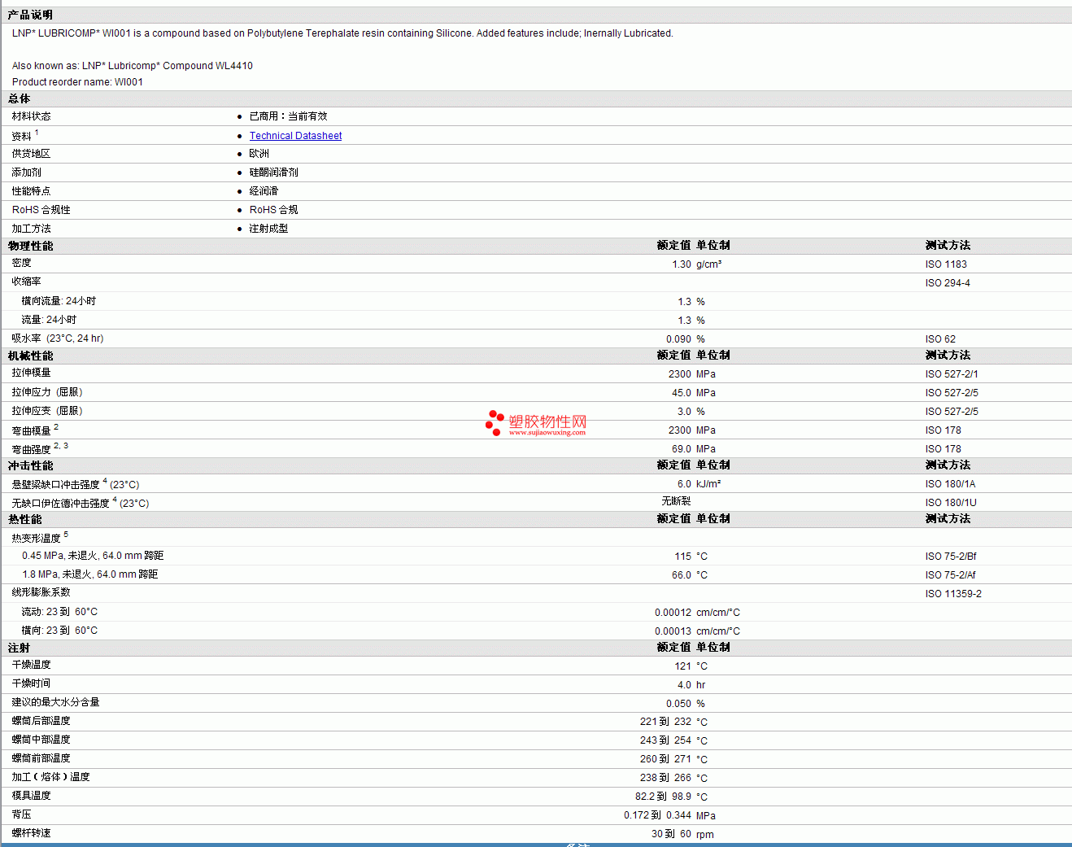The height and width of the screenshot is (847, 1072).
Task: Select heat deflection value 115 °C
Action: point(691,557)
